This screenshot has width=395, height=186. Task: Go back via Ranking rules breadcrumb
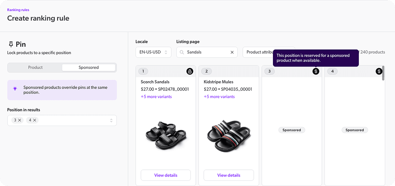[18, 10]
